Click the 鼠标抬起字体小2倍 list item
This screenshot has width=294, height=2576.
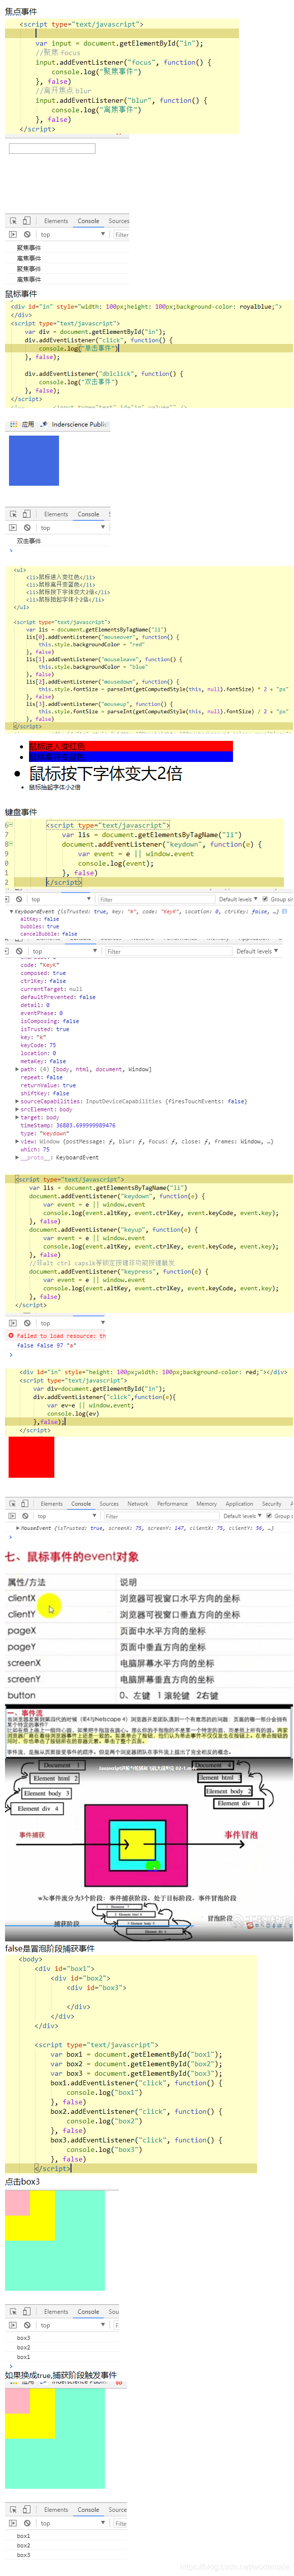click(54, 787)
